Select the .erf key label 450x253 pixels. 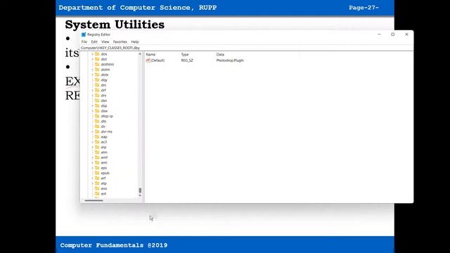tap(103, 178)
